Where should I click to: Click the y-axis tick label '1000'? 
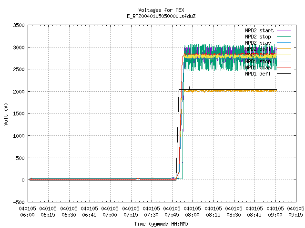[x=19, y=136]
